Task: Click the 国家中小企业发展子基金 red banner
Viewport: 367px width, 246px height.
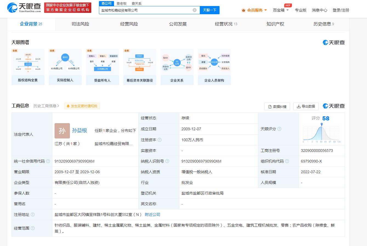Action: 68,7
